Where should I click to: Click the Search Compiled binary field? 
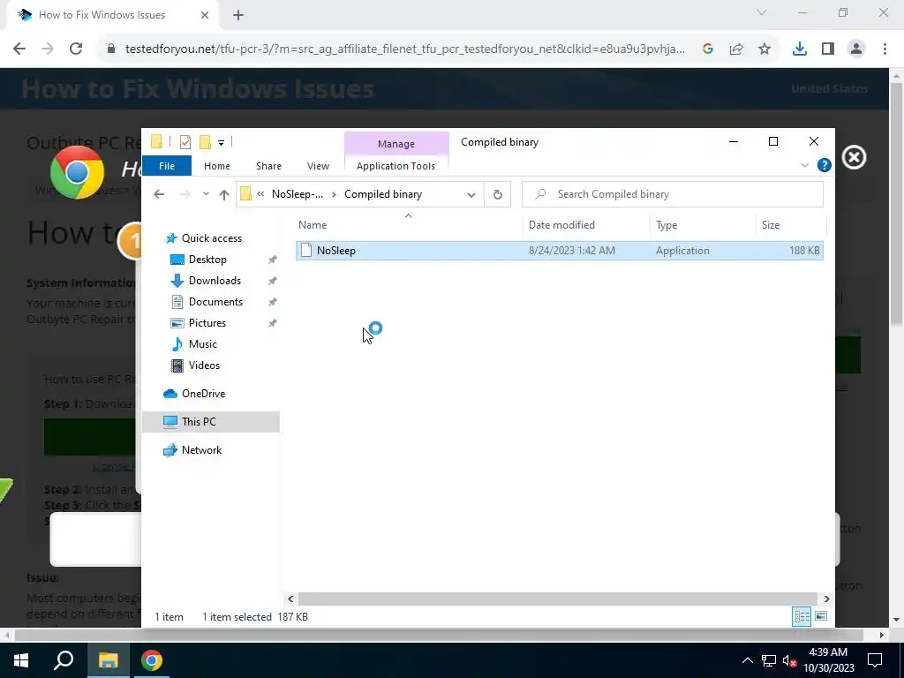pyautogui.click(x=672, y=194)
